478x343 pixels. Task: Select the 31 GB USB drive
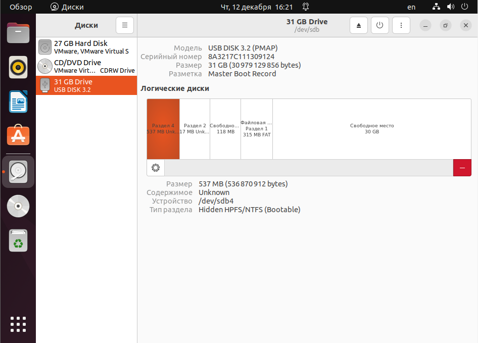(x=86, y=85)
